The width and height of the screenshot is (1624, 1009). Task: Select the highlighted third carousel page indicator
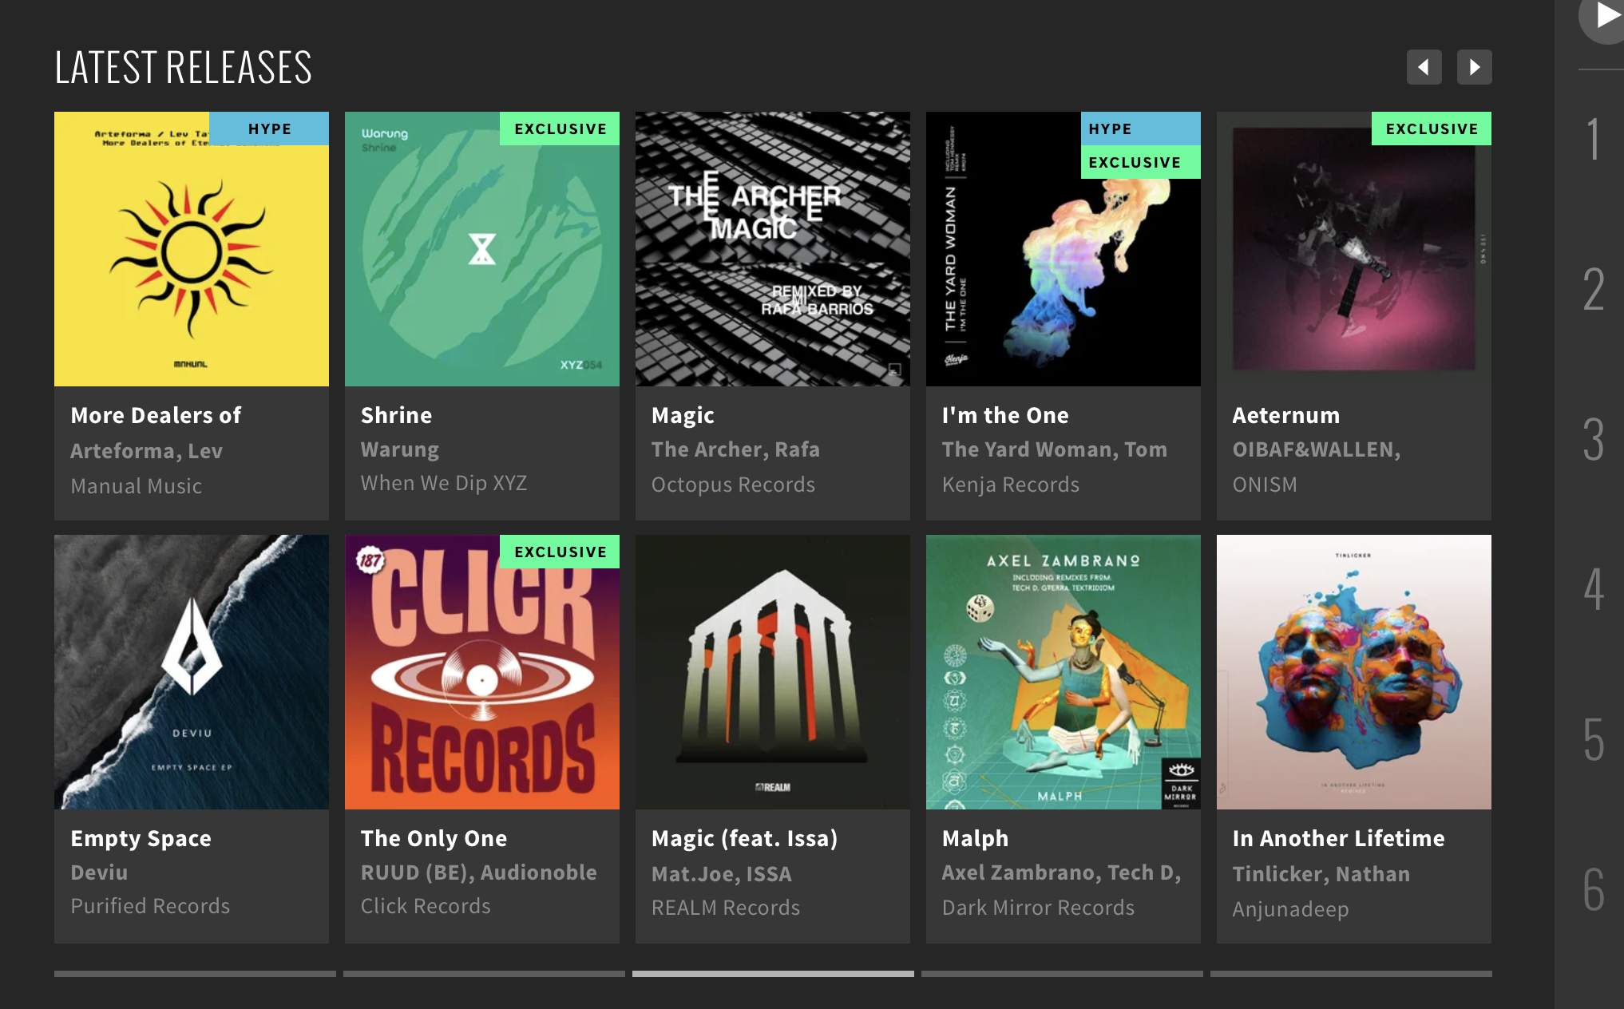pyautogui.click(x=773, y=974)
